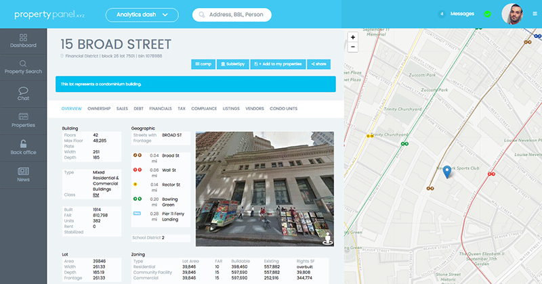Open the hamburger menu at top right
Image resolution: width=542 pixels, height=284 pixels.
pos(535,14)
